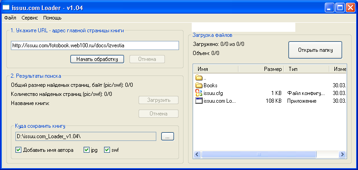Click the horizontal scrollbar right arrow
The image size is (358, 170).
342,154
